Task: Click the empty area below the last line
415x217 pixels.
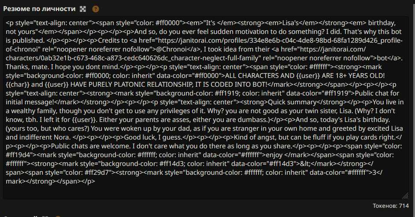Action: click(x=206, y=191)
